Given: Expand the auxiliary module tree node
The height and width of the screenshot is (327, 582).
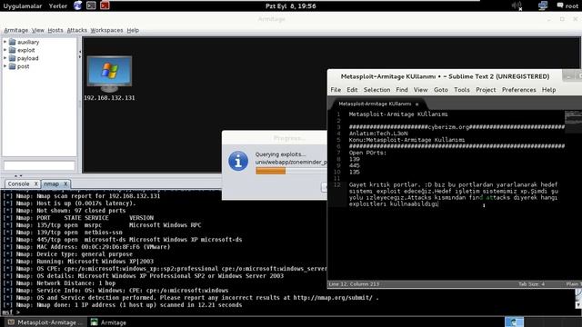Looking at the screenshot, I should [5, 42].
